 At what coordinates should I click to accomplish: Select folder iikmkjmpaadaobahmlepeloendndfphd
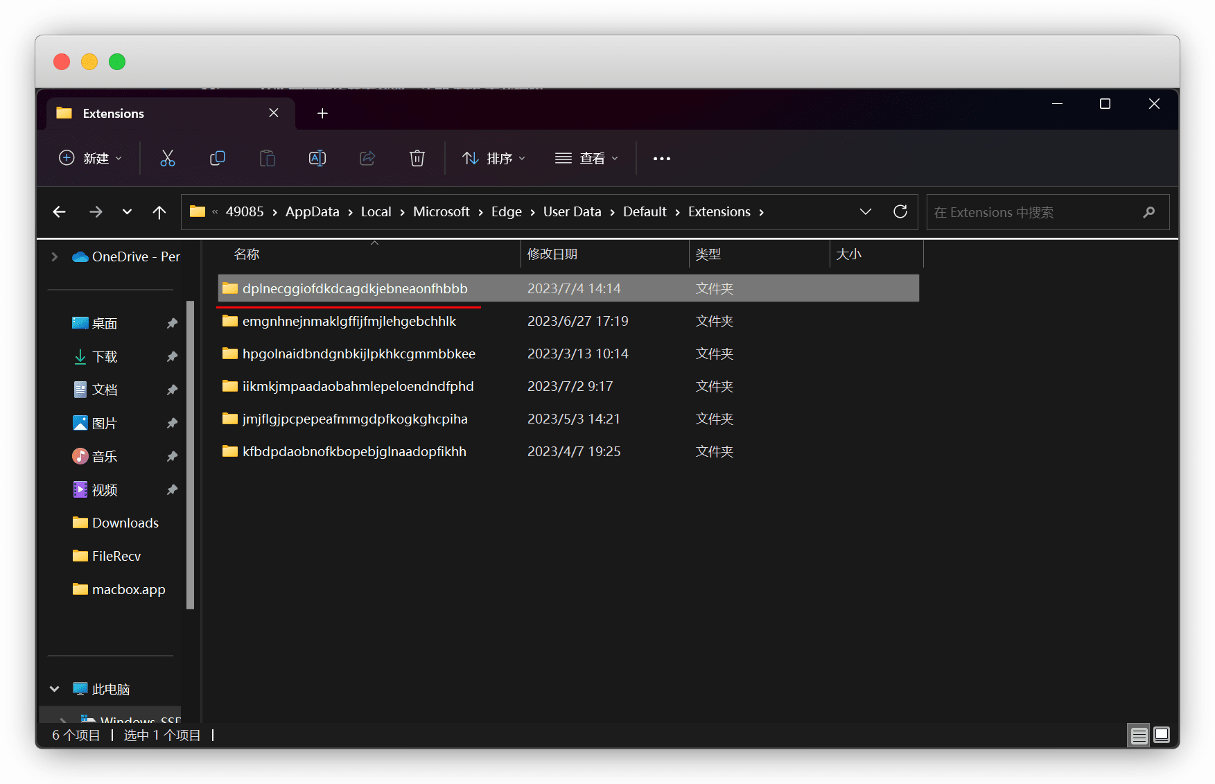coord(358,386)
